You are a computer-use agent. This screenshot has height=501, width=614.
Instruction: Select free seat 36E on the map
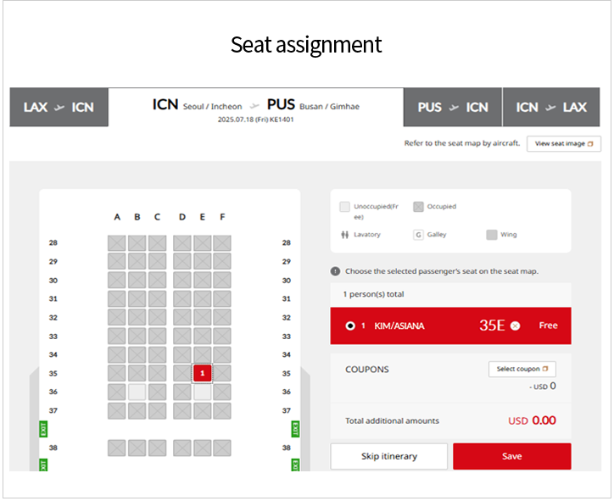pyautogui.click(x=203, y=392)
